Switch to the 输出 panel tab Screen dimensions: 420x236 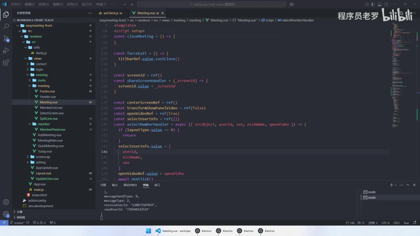coord(115,185)
